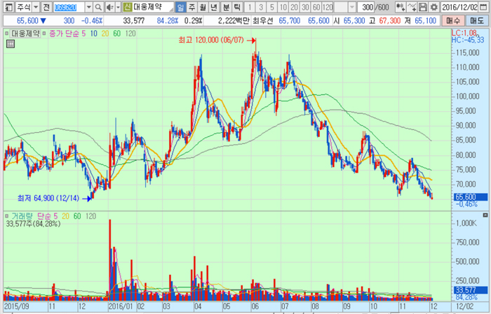This screenshot has width=491, height=314.
Task: Select the 년 (yearly) chart tab
Action: coord(215,7)
